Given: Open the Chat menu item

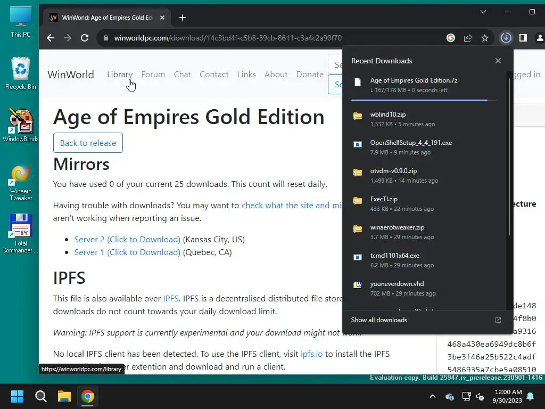Looking at the screenshot, I should 183,75.
